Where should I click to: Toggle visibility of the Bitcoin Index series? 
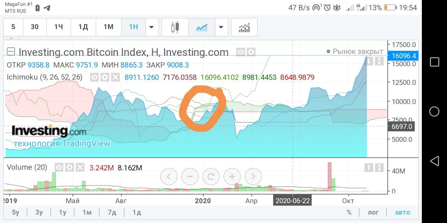[240, 52]
